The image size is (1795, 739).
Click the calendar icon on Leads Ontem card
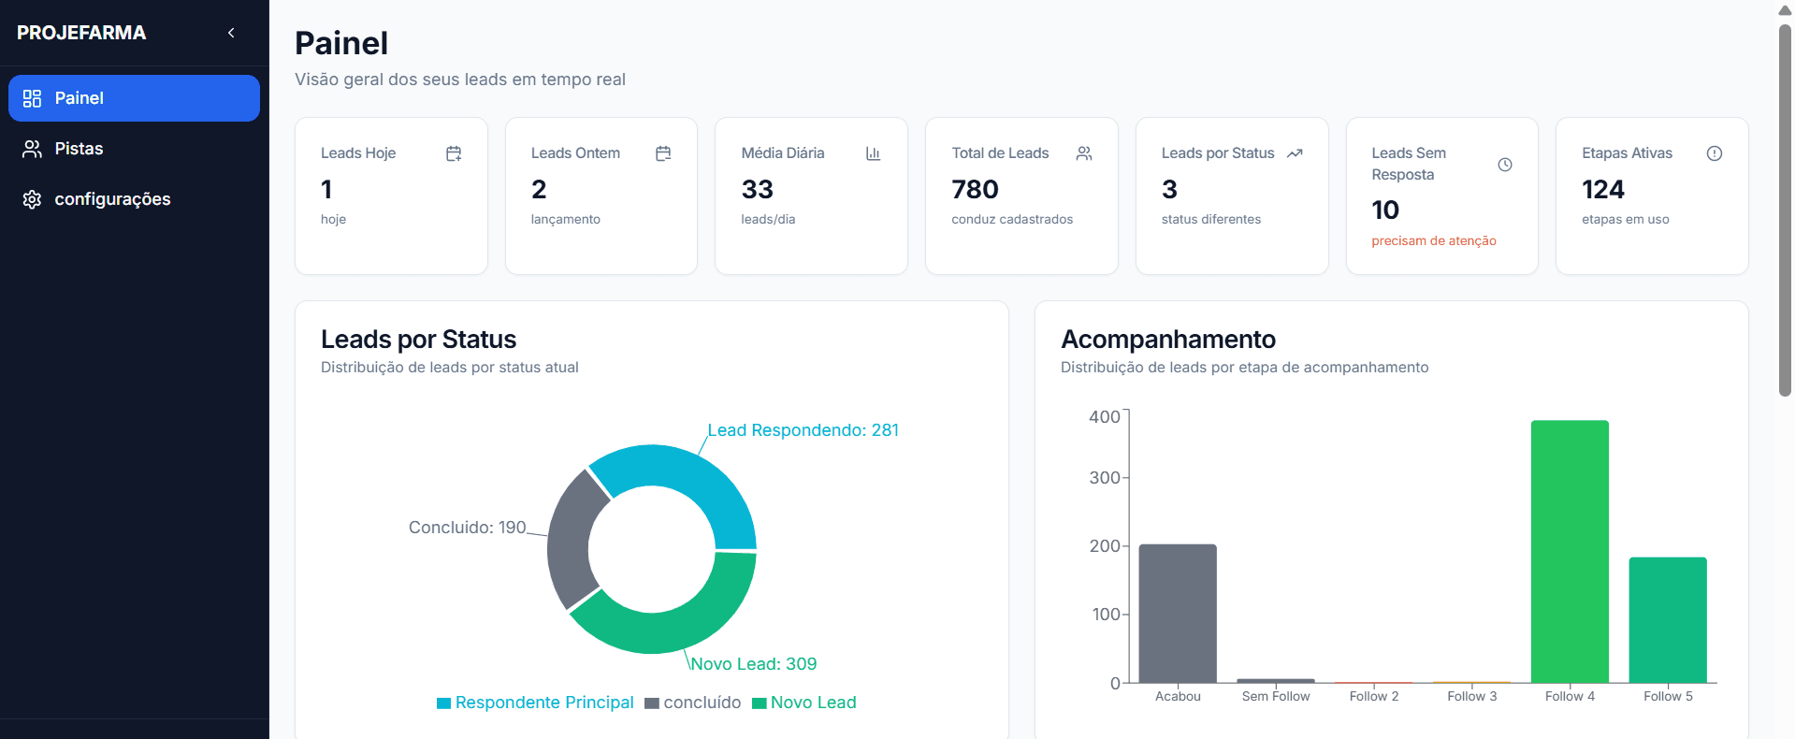663,153
